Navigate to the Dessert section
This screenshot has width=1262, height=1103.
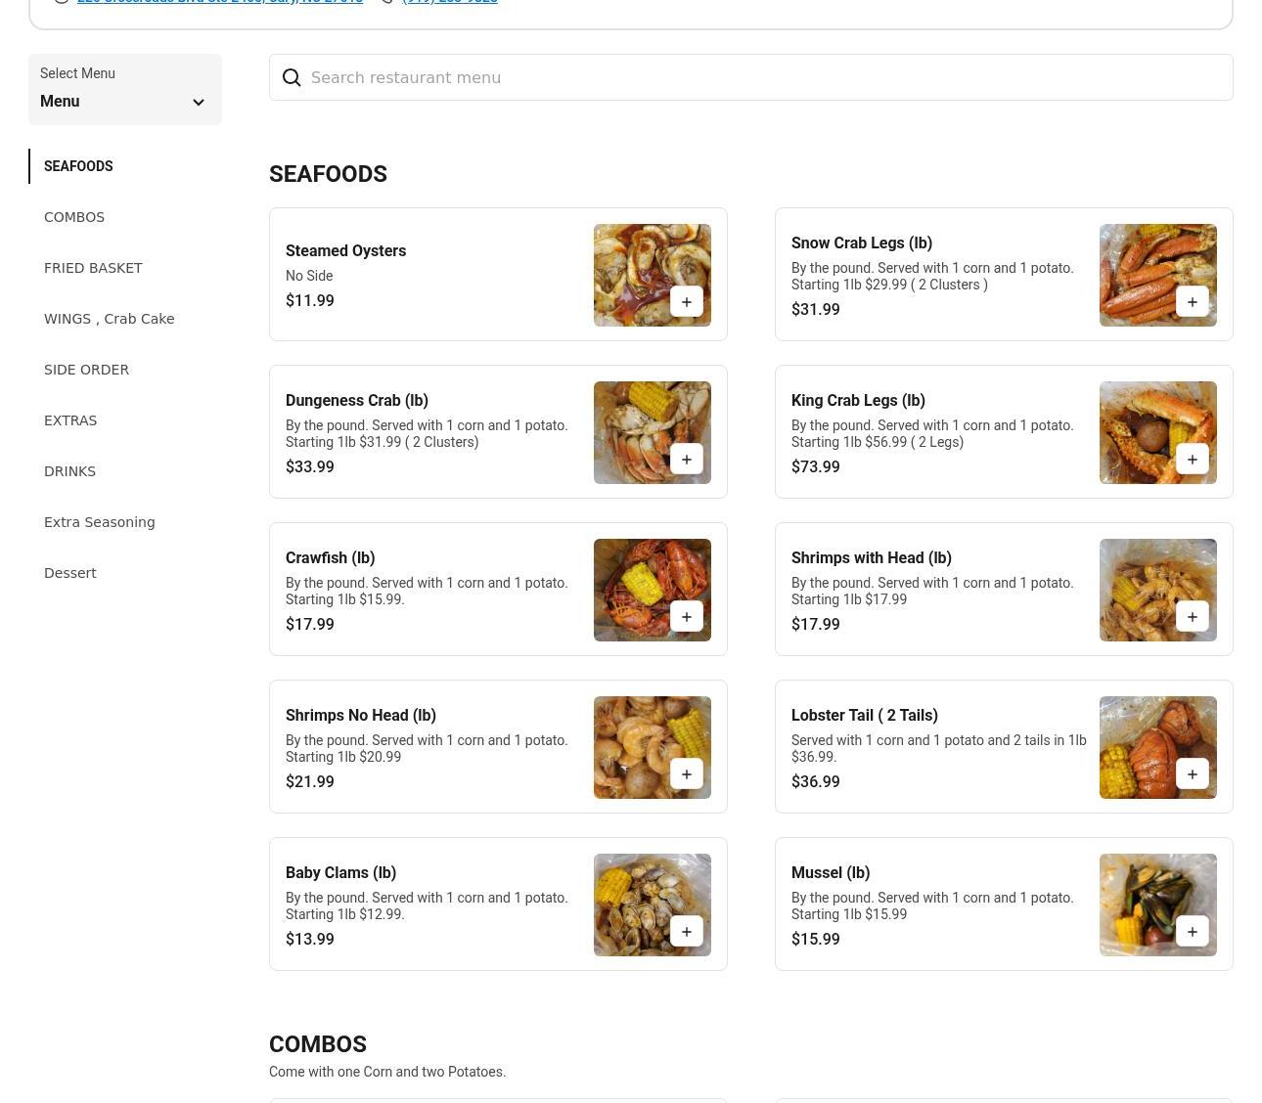tap(69, 573)
